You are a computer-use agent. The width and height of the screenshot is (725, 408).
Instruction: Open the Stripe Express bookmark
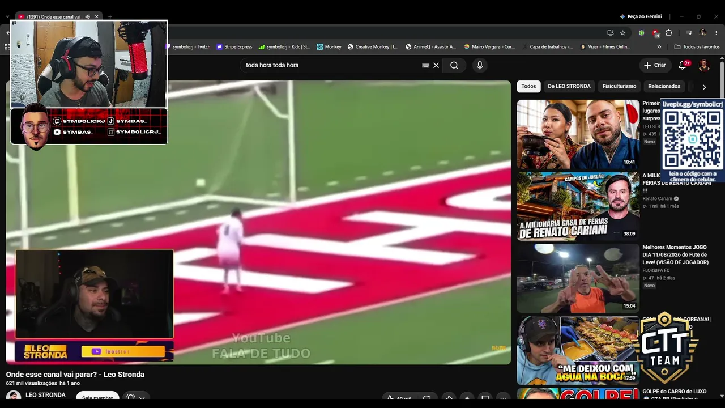(x=234, y=47)
